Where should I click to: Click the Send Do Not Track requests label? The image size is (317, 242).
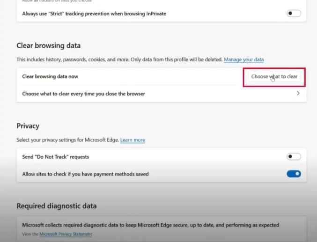tap(56, 157)
